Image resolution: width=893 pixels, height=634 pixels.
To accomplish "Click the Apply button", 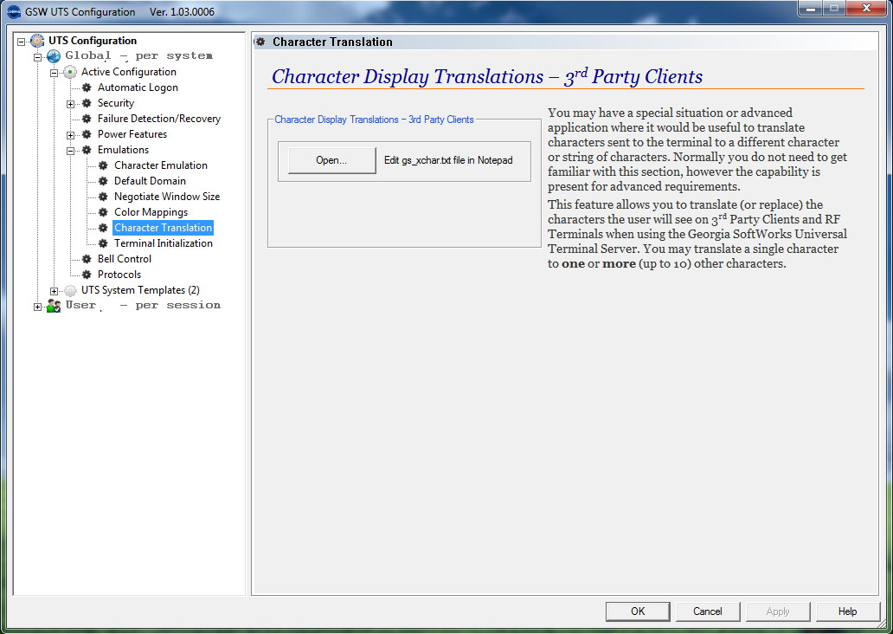I will point(778,611).
